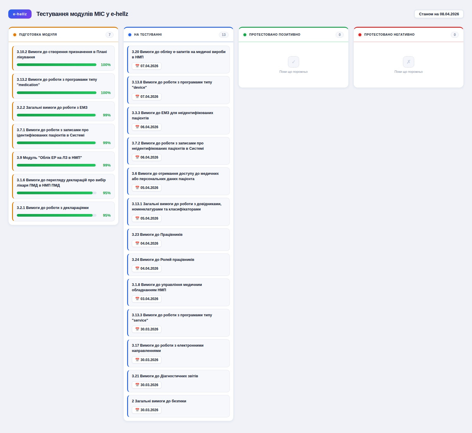Click the blue dot beside На тестуванні

pyautogui.click(x=130, y=35)
